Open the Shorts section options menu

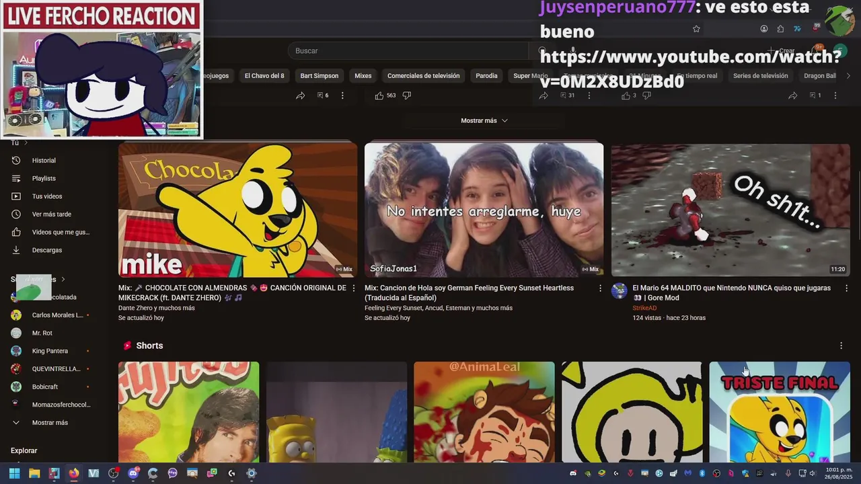pyautogui.click(x=841, y=346)
